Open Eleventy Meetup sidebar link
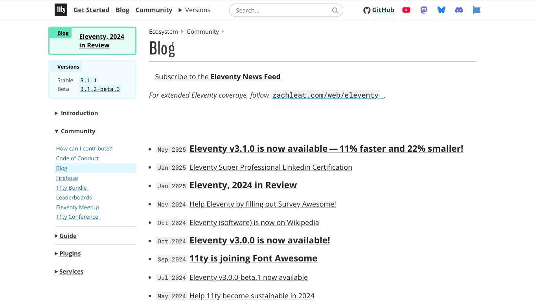The height and width of the screenshot is (301, 537). pos(79,207)
